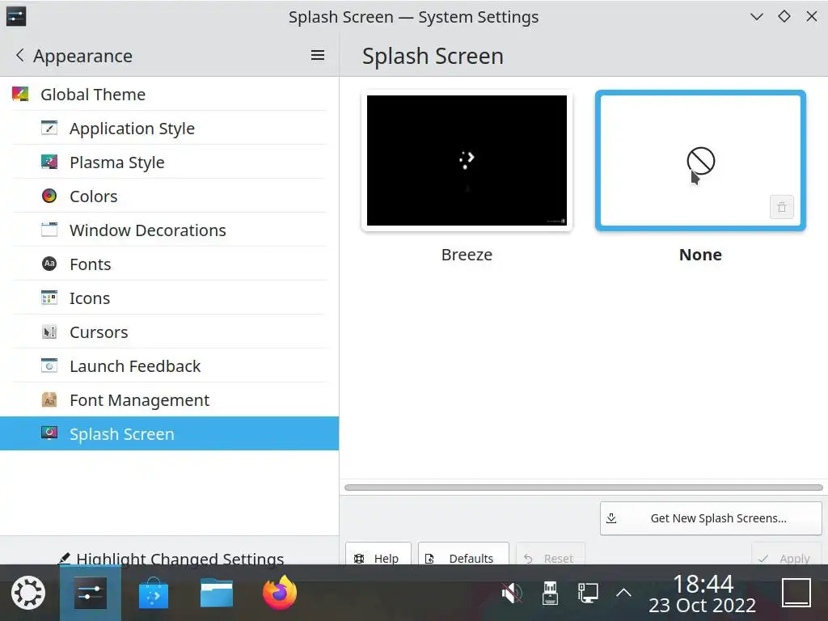Click the Plasma Style icon
The height and width of the screenshot is (621, 828).
point(49,162)
